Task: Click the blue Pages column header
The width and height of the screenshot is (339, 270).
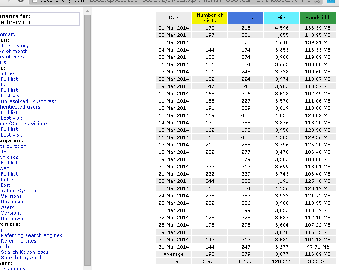Action: click(x=245, y=18)
